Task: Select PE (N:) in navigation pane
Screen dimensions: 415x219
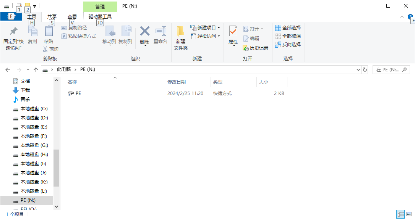Action: (x=26, y=200)
